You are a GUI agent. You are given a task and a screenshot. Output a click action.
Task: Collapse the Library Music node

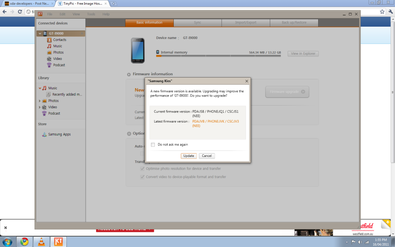coord(40,88)
